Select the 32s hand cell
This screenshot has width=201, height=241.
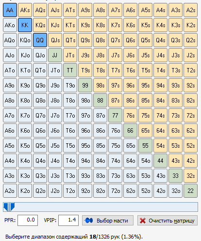click(x=191, y=176)
